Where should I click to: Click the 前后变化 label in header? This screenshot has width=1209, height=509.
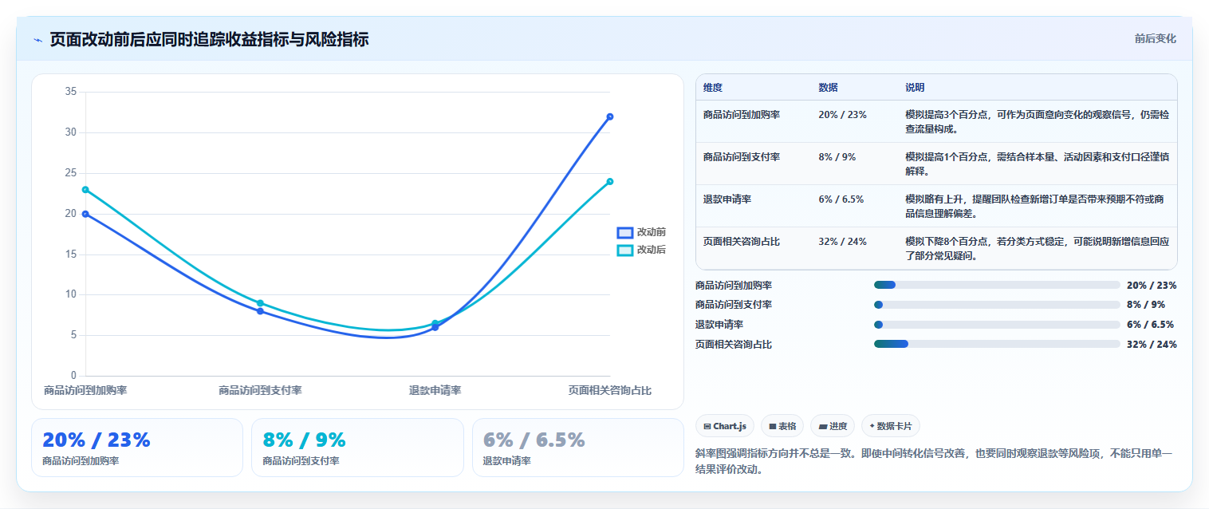(1155, 39)
